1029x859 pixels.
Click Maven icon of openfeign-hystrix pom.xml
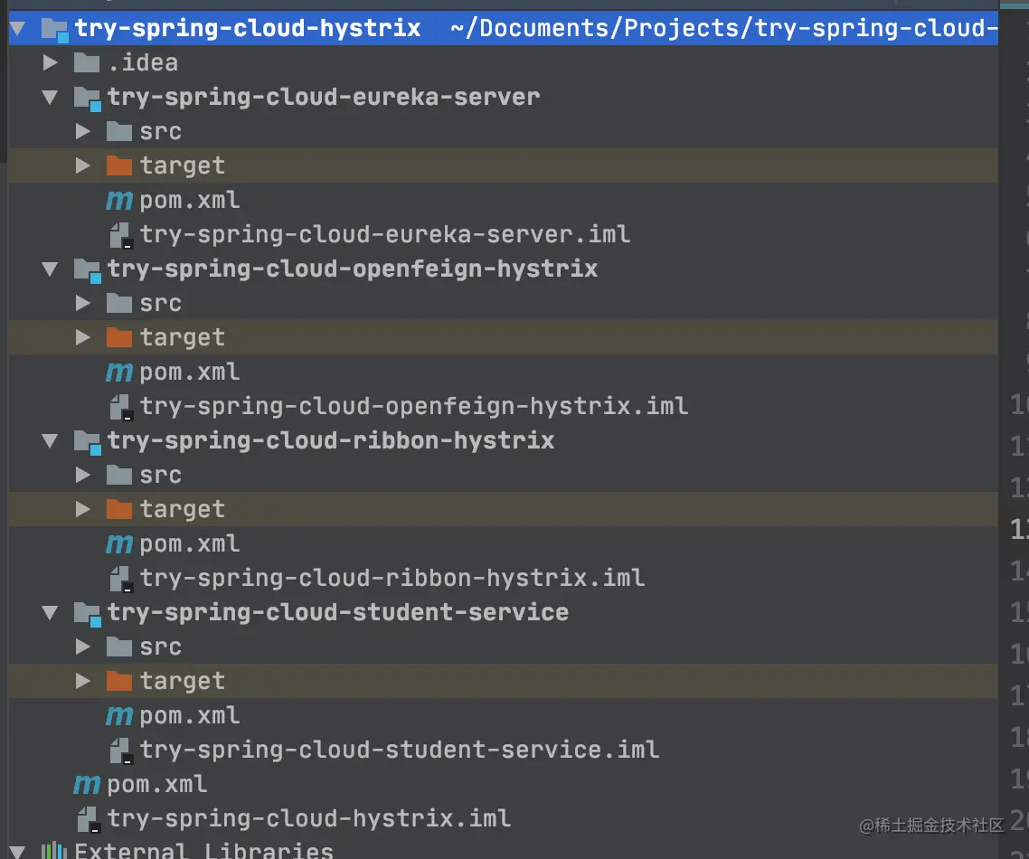pos(119,372)
